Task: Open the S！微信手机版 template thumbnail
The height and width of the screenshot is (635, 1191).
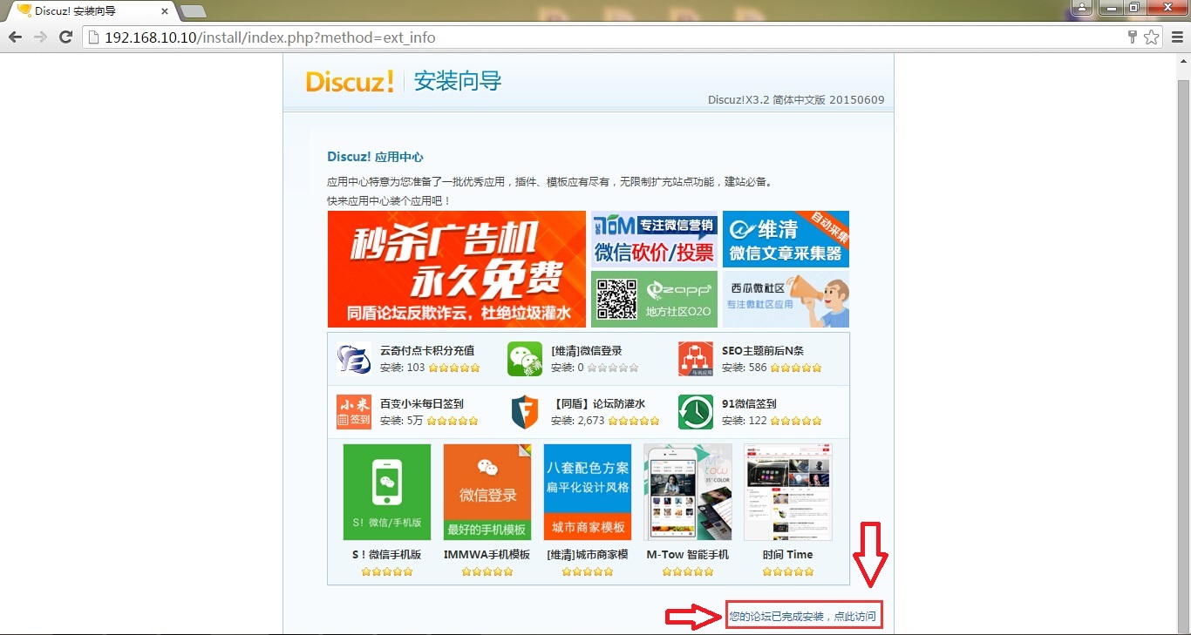Action: tap(386, 492)
